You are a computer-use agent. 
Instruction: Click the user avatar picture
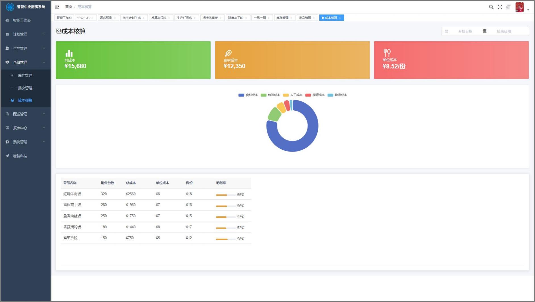tap(519, 7)
